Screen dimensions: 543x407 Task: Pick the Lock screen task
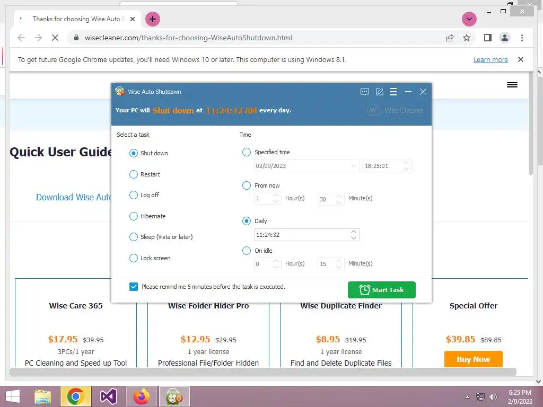tap(134, 258)
